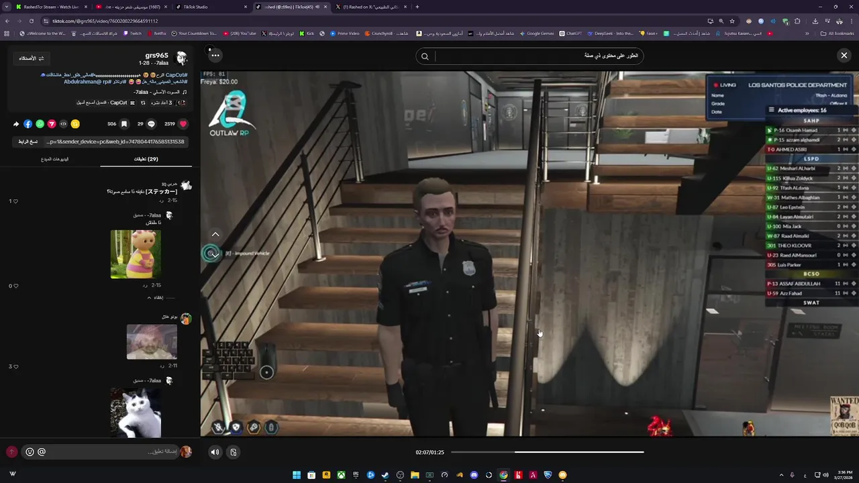Open emoji picker in comment box
The height and width of the screenshot is (483, 859).
(30, 452)
